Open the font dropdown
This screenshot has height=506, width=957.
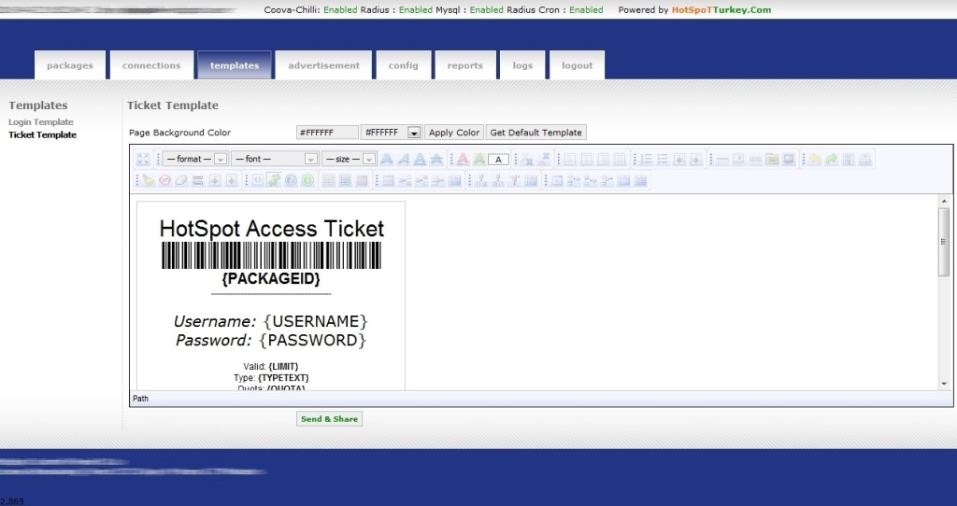point(275,159)
